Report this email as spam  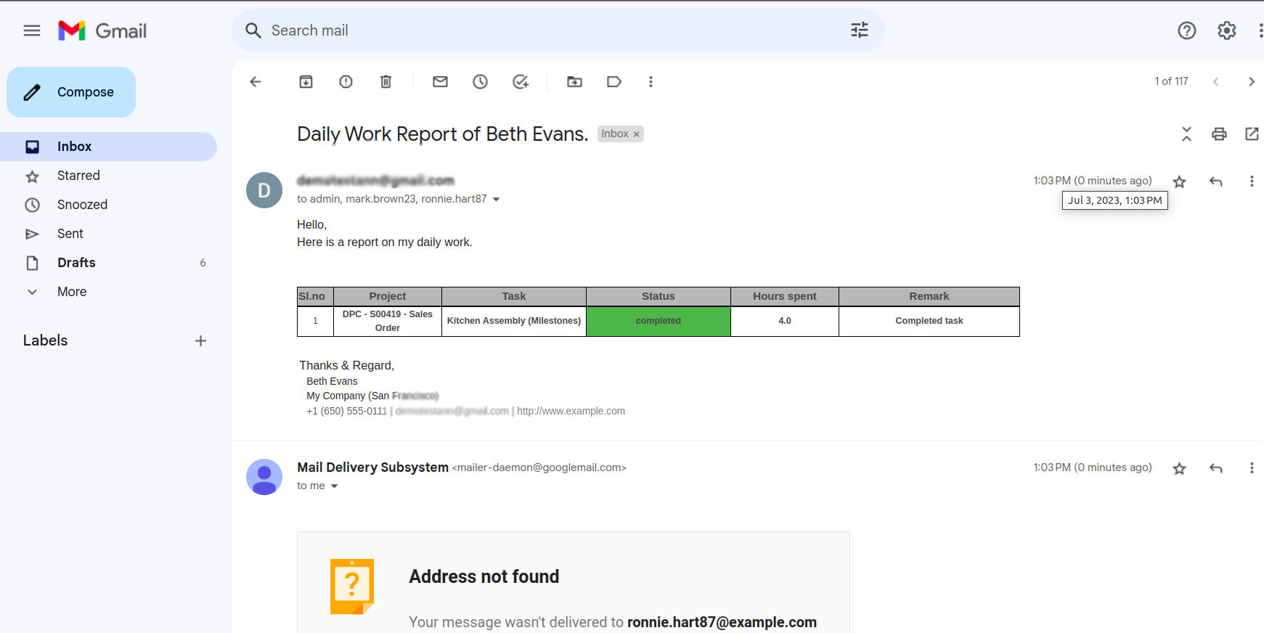[346, 82]
